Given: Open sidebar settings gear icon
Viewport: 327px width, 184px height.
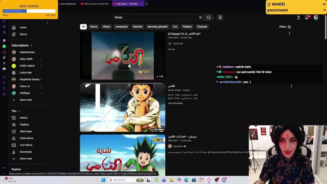Looking at the screenshot, I should (4, 94).
